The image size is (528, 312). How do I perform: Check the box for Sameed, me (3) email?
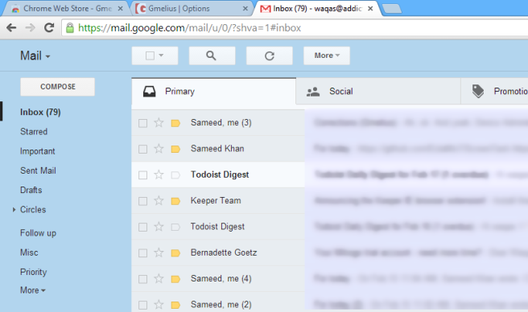pyautogui.click(x=142, y=123)
